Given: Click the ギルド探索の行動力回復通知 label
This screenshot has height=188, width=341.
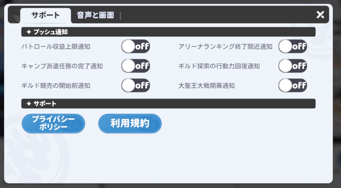Looking at the screenshot, I should pos(219,66).
